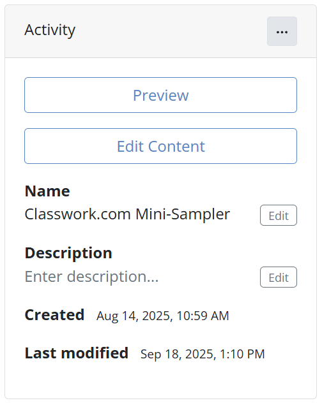Click the Enter description placeholder text
The image size is (322, 403).
click(x=92, y=277)
